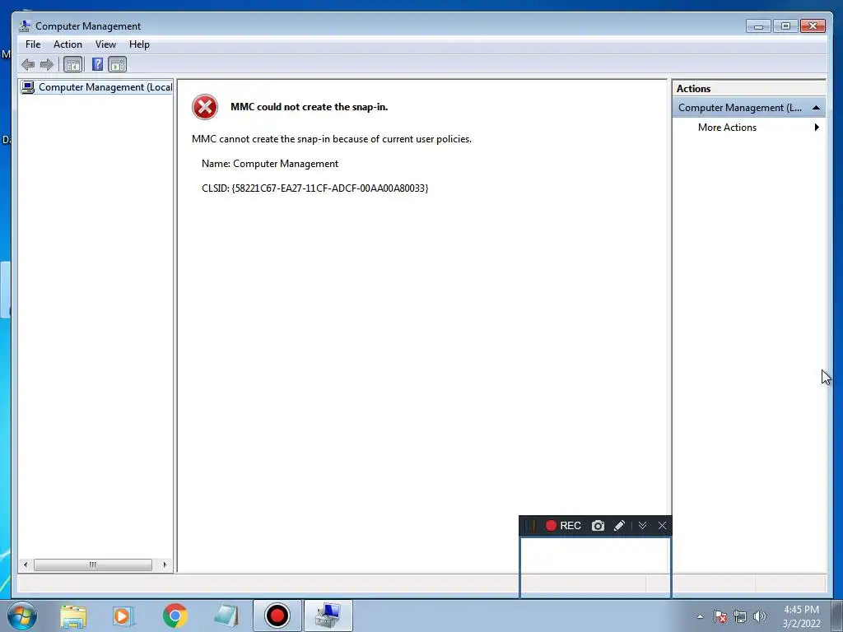Open the Action menu

point(68,44)
